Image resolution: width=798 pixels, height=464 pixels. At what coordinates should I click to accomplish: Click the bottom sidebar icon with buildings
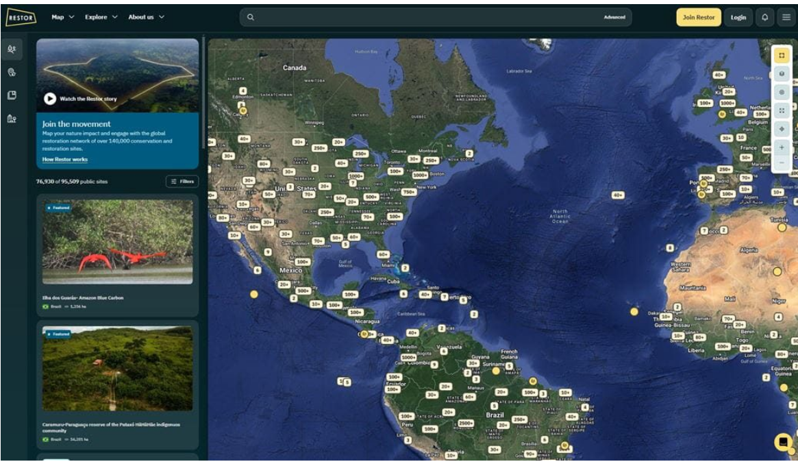(12, 119)
